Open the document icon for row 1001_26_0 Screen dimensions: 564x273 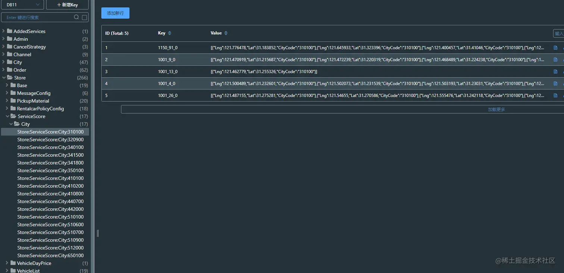pos(555,95)
